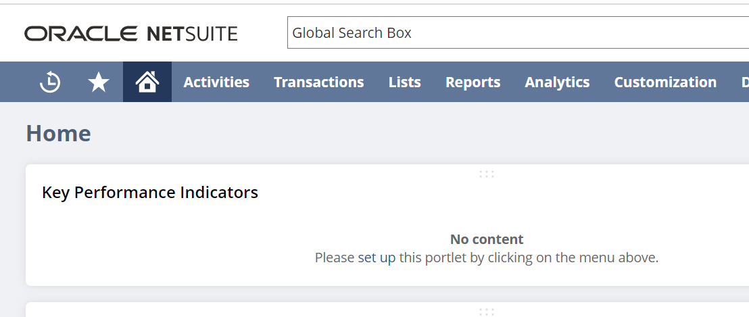Select the Key Performance Indicators portlet title

point(150,193)
